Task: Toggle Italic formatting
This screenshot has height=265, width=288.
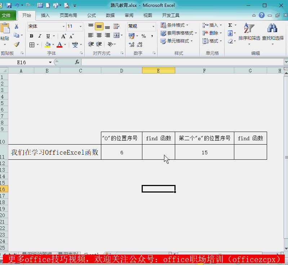Action: pos(40,36)
